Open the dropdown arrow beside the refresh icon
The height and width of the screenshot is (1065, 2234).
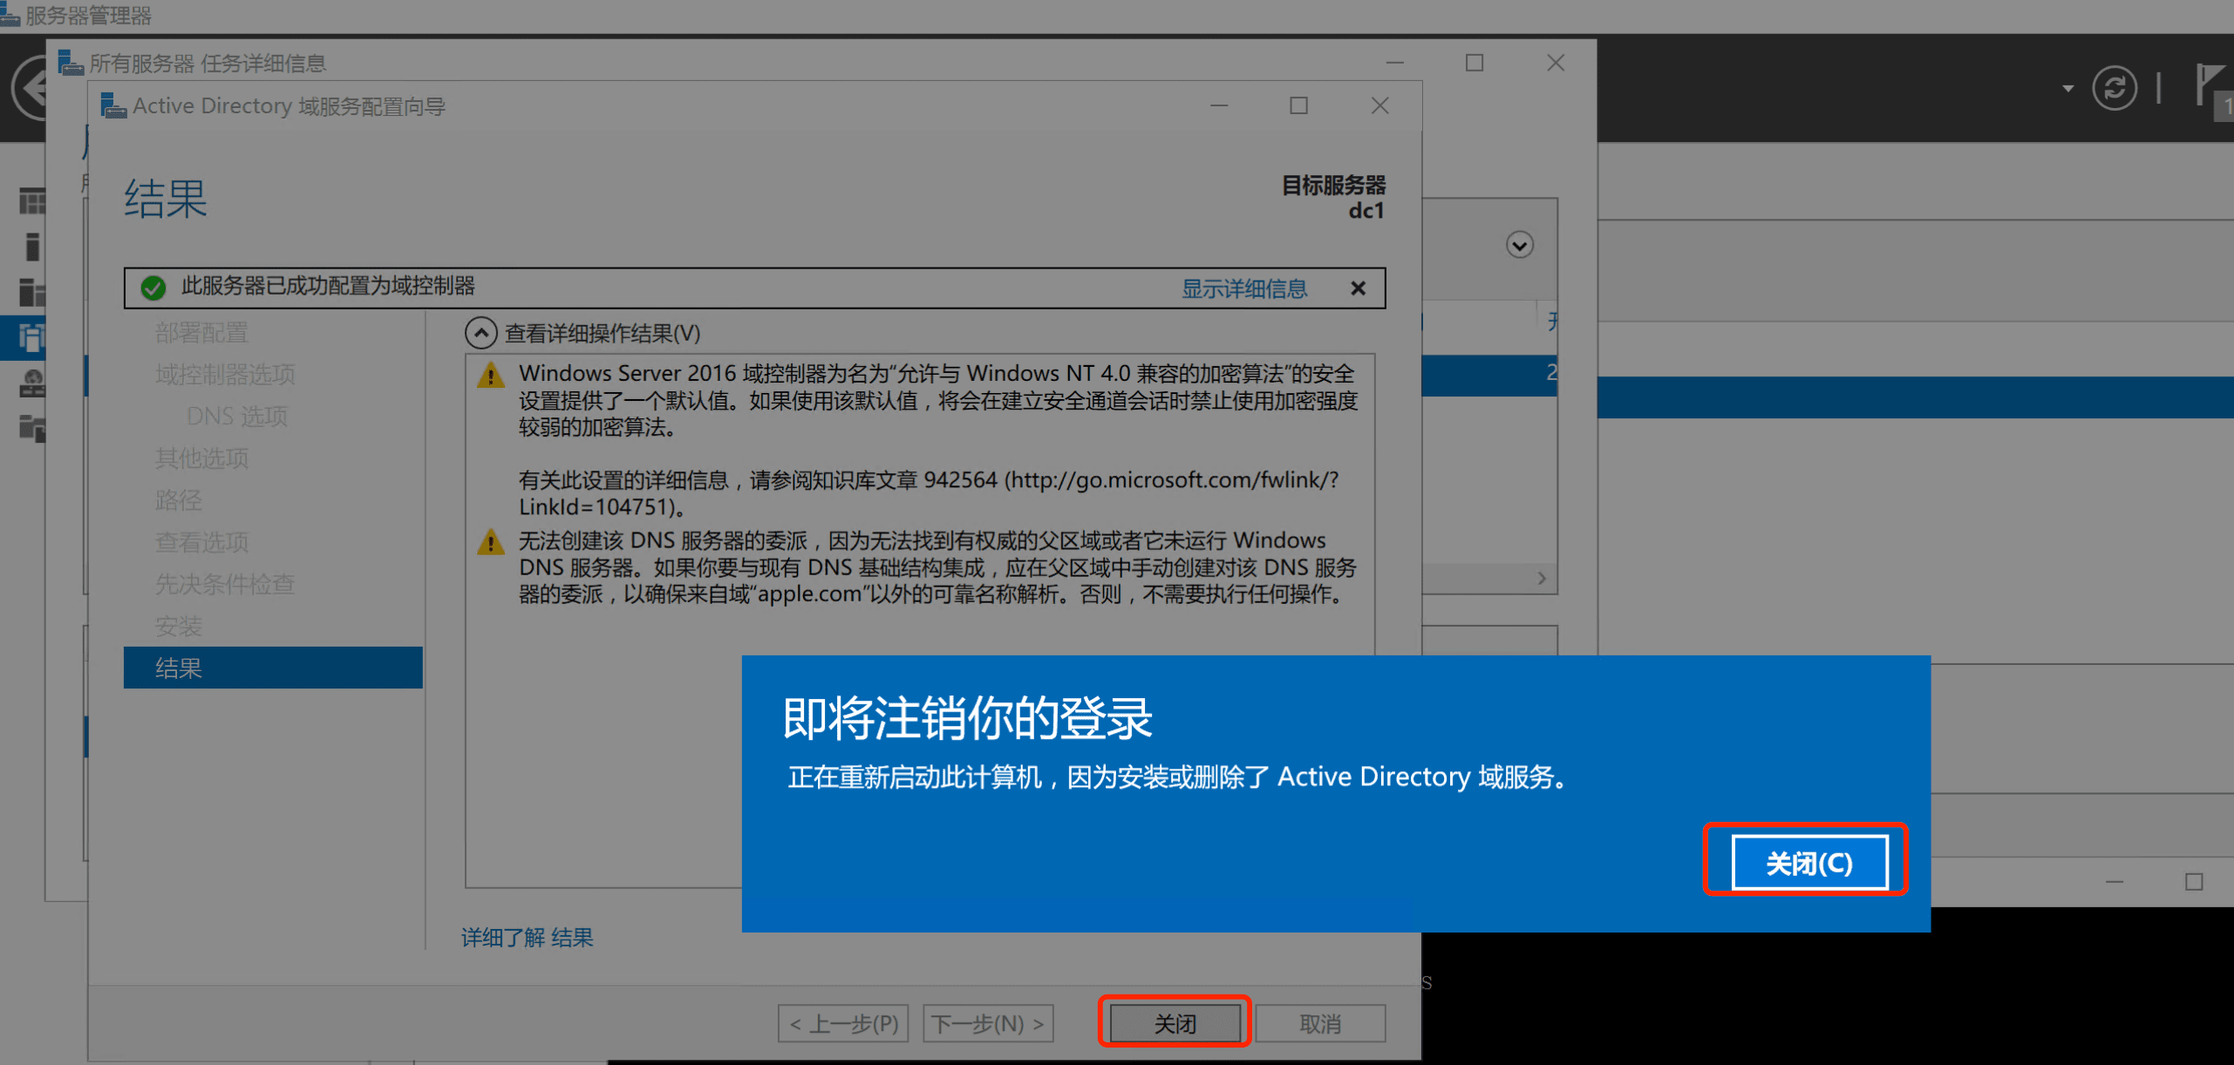[x=2067, y=88]
